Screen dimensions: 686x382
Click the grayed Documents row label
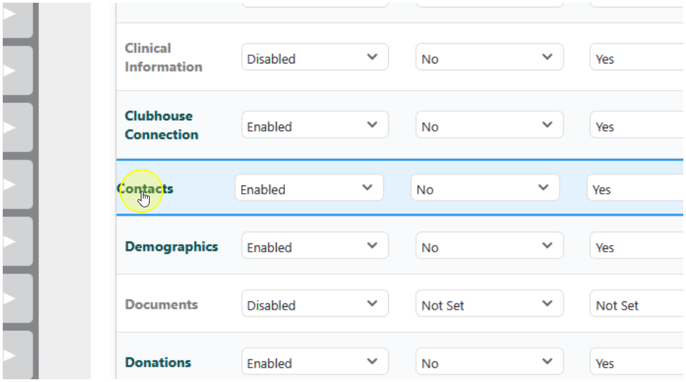coord(161,305)
